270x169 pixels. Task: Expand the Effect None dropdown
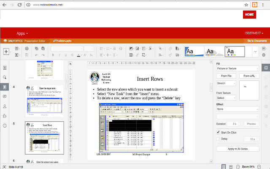click(x=237, y=109)
